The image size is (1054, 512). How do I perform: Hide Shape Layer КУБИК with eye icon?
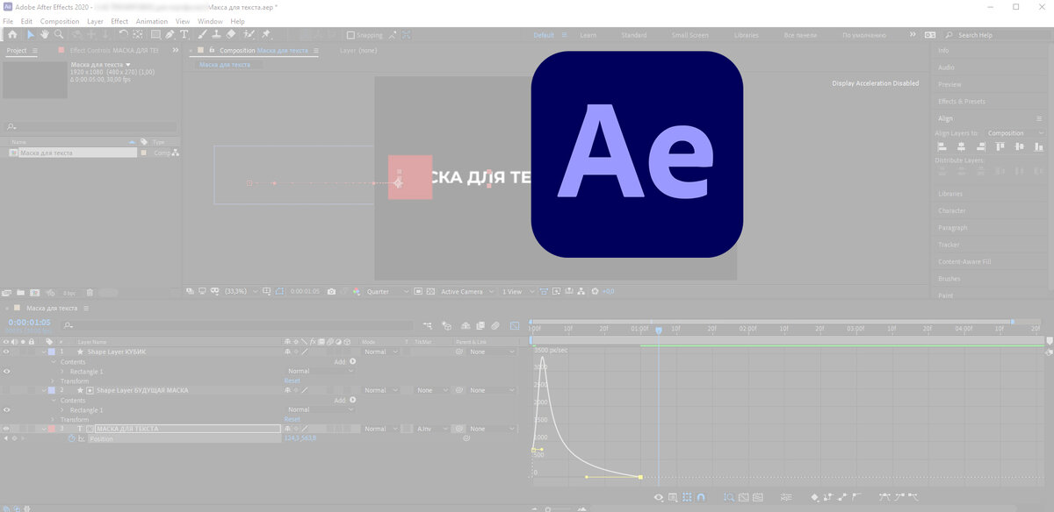6,352
